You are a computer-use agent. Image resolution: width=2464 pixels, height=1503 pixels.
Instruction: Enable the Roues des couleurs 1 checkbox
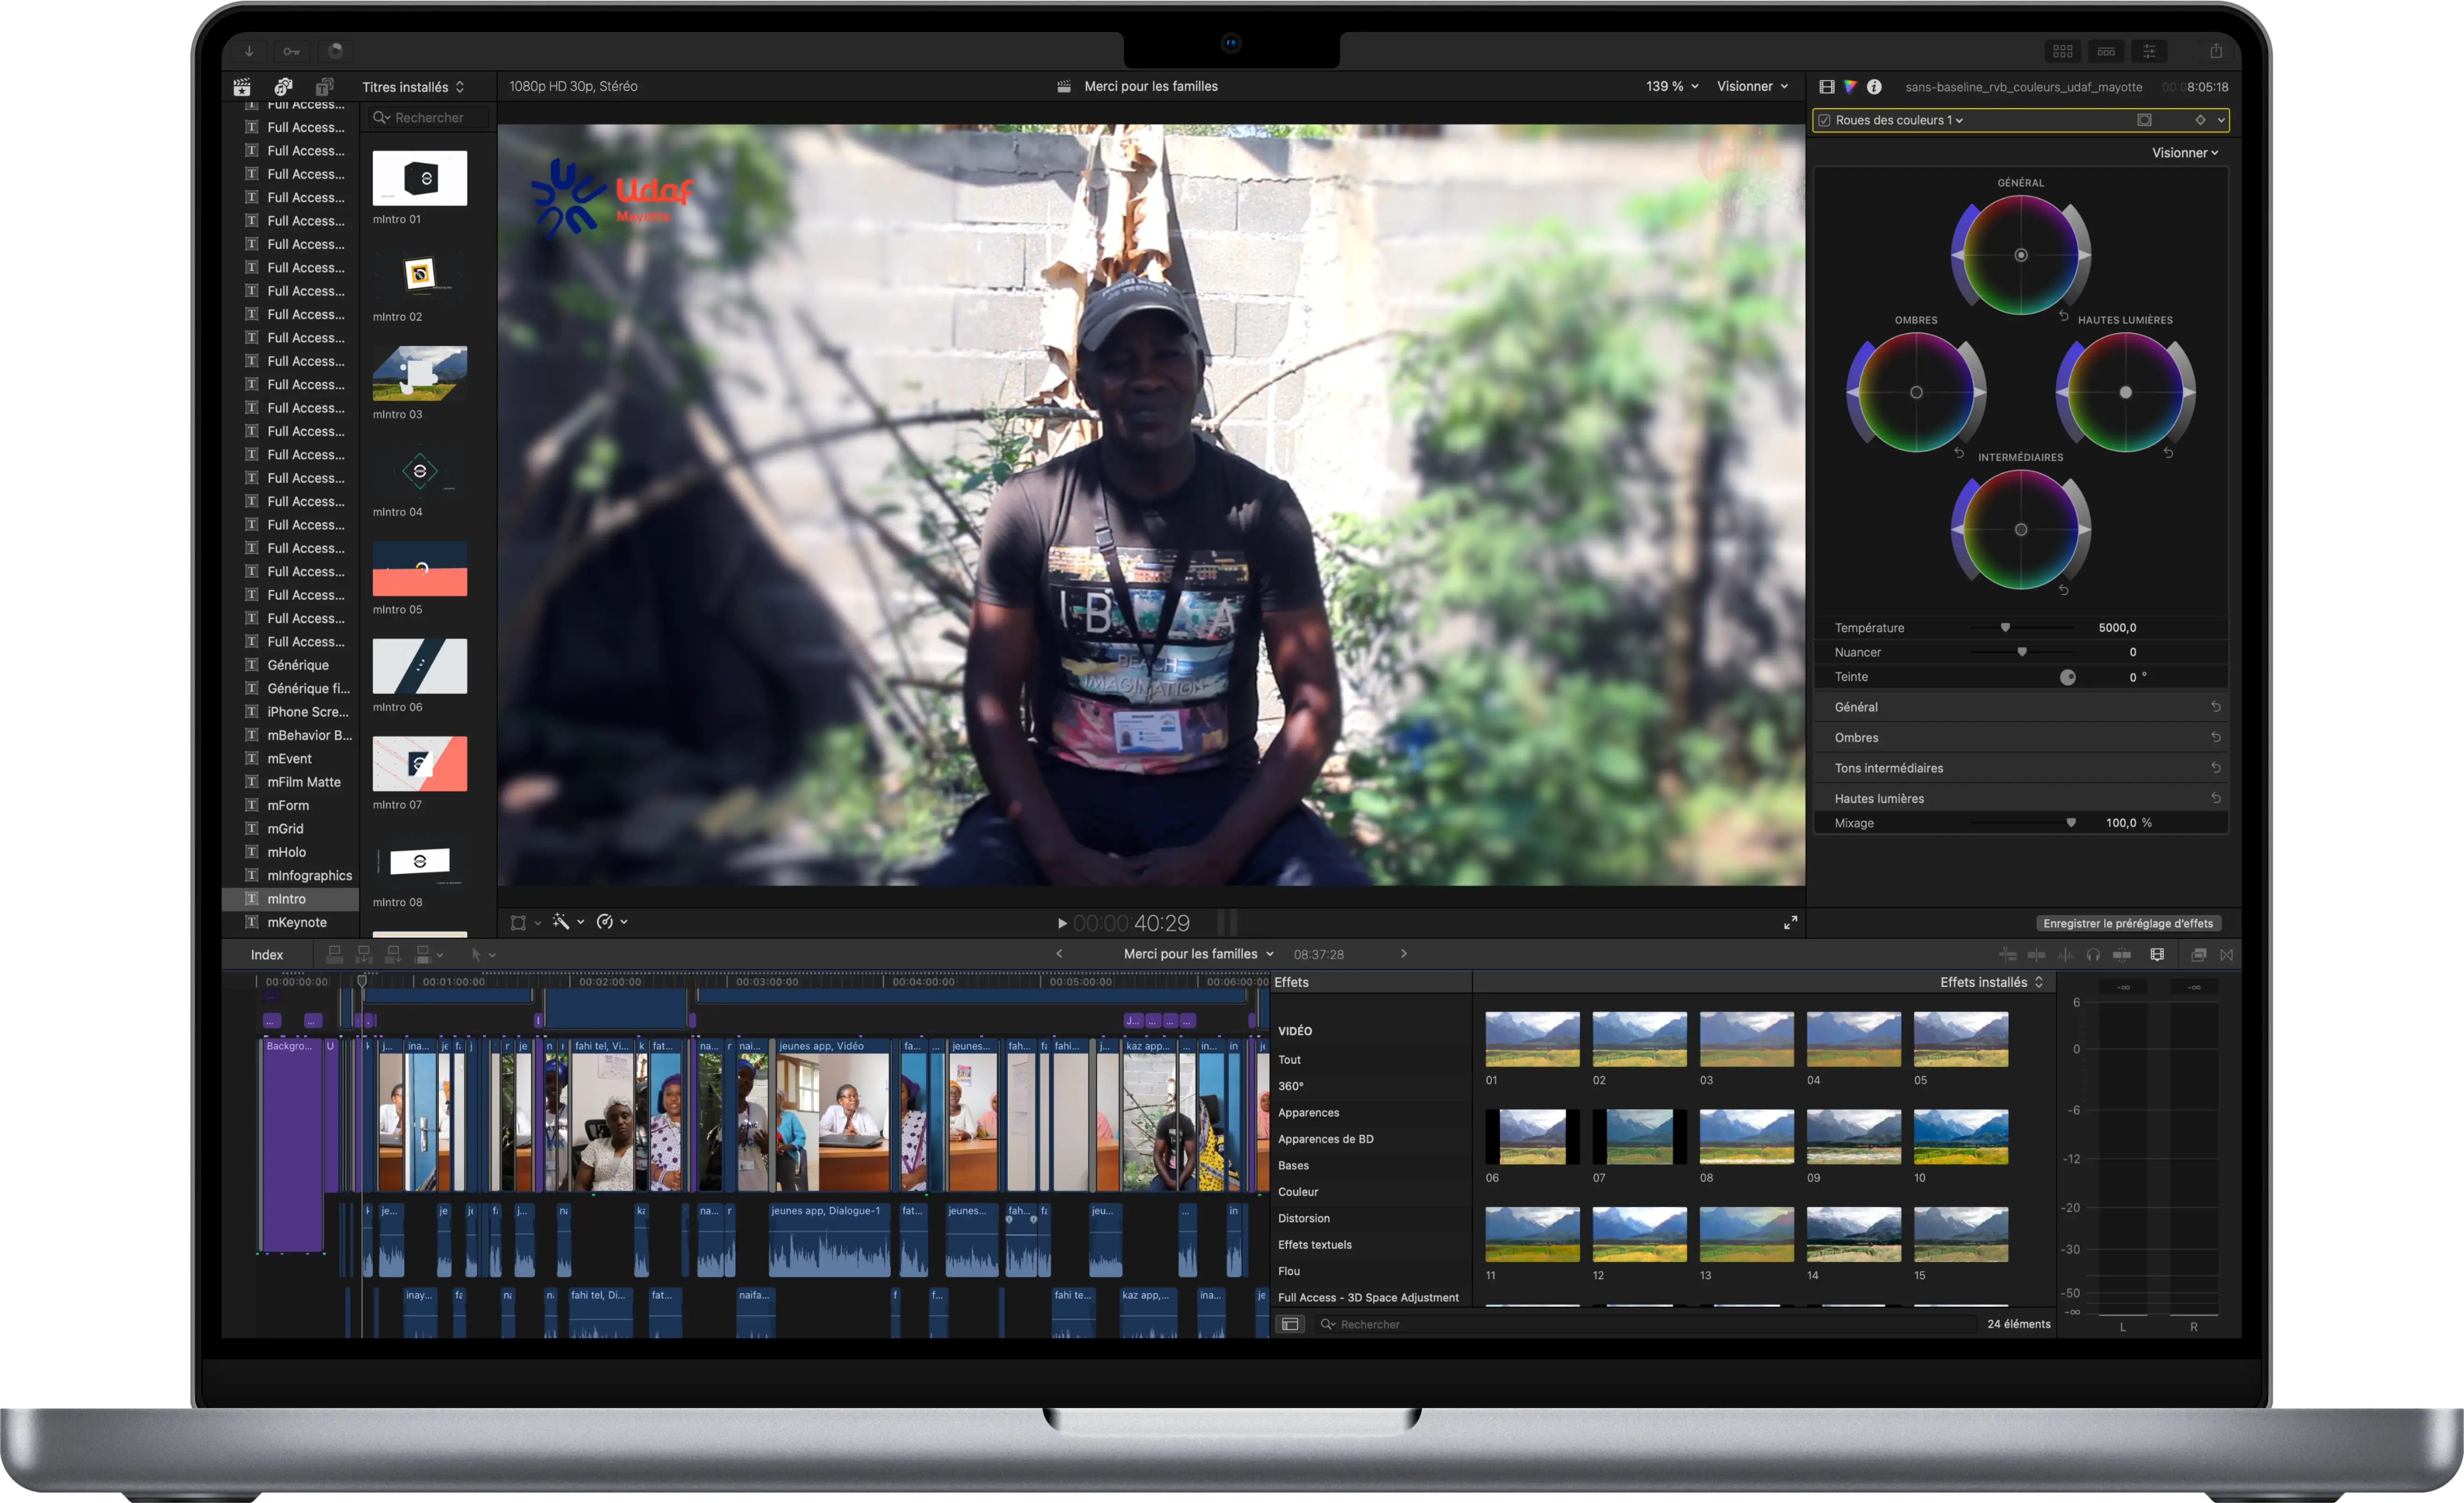(x=1825, y=120)
